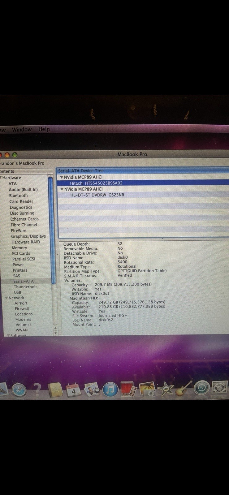
Task: Open Time Machine from the dock
Action: coord(201,388)
